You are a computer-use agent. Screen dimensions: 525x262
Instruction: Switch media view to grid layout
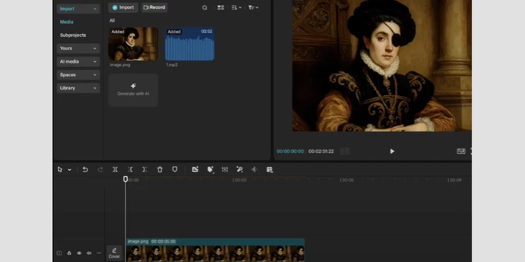pos(220,8)
